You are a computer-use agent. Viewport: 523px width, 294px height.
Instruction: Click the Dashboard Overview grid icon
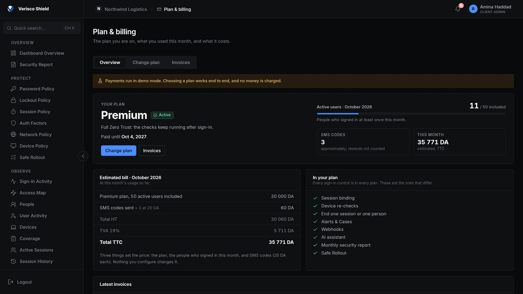(13, 53)
